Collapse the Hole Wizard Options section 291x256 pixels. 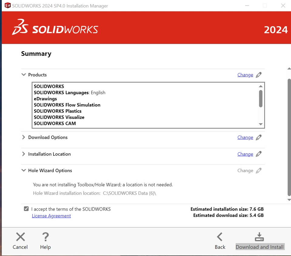pyautogui.click(x=24, y=170)
